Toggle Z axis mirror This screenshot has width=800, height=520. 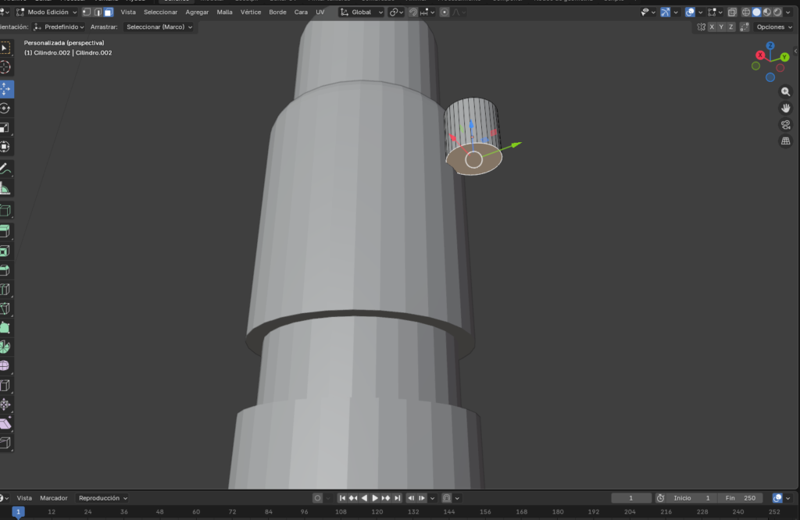click(731, 27)
